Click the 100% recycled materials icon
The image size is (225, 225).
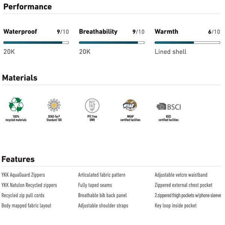point(16,105)
